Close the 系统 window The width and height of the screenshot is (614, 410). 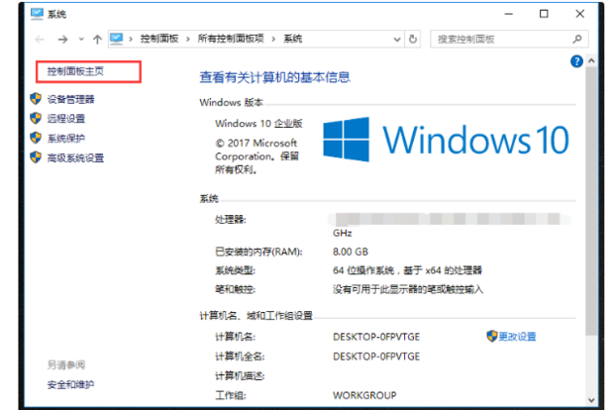[580, 14]
